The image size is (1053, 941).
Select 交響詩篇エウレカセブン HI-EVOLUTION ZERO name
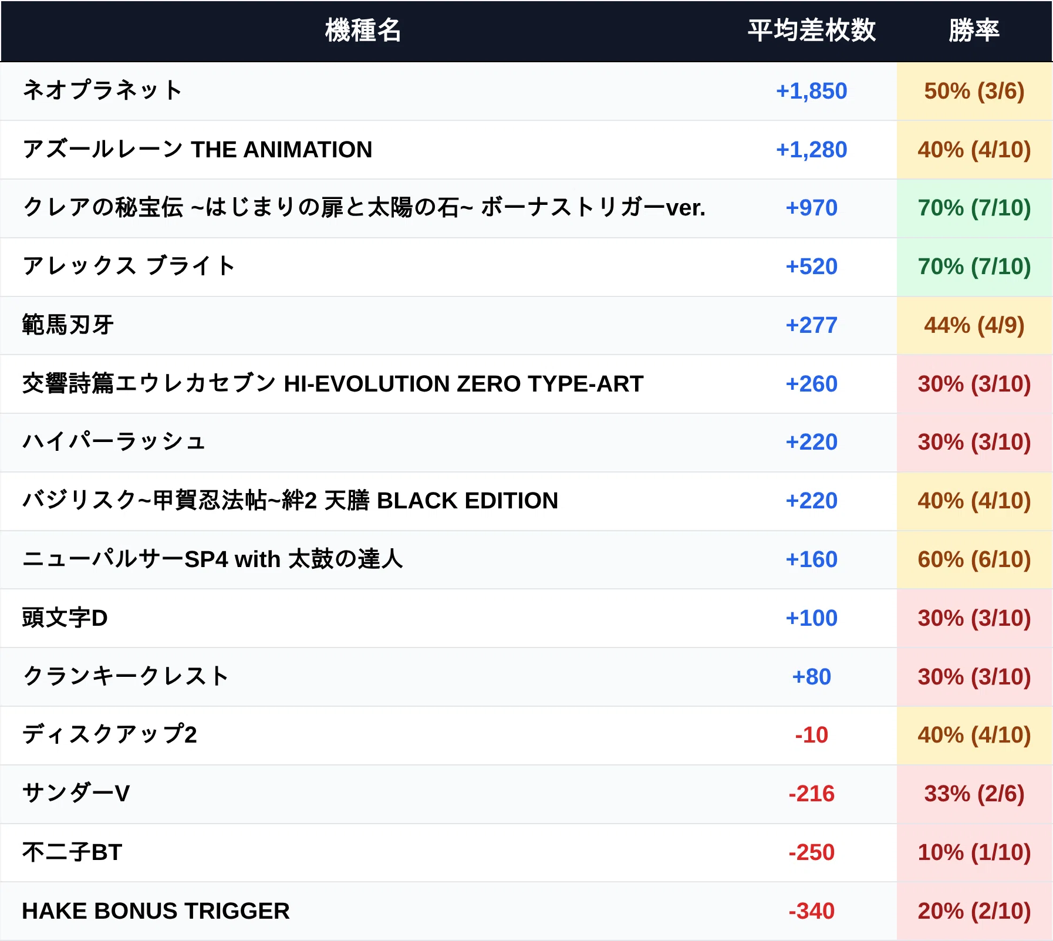[333, 384]
